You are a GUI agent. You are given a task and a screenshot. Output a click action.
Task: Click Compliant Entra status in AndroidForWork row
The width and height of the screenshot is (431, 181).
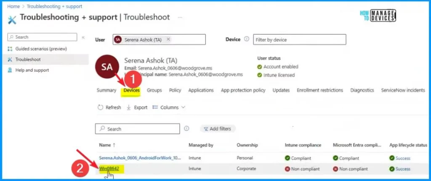(x=346, y=158)
